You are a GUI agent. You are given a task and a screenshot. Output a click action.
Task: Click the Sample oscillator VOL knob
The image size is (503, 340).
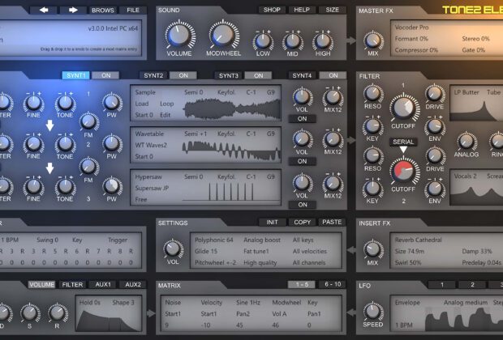coord(302,96)
